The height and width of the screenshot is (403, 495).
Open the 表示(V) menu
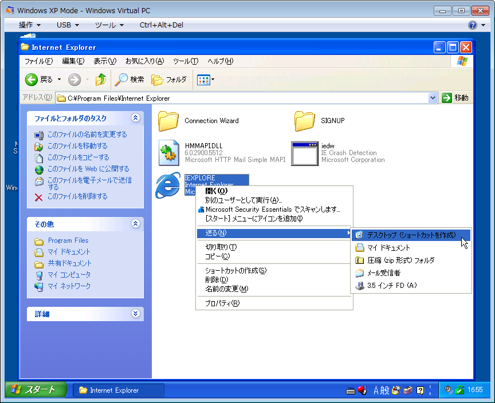coord(105,61)
